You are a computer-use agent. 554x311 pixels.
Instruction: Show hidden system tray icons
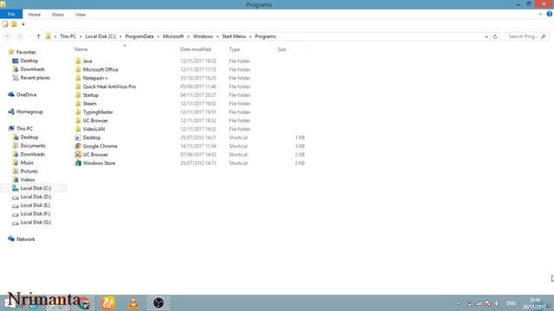[x=459, y=303]
